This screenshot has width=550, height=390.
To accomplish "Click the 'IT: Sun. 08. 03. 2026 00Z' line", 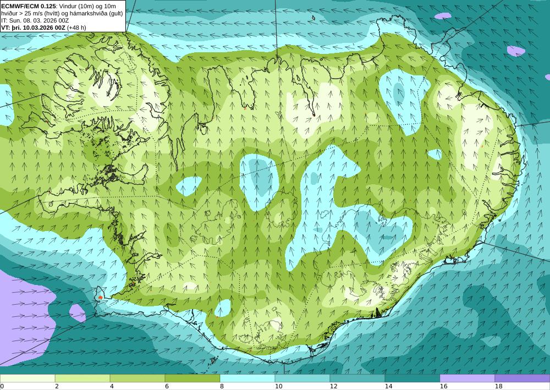I will pyautogui.click(x=35, y=20).
